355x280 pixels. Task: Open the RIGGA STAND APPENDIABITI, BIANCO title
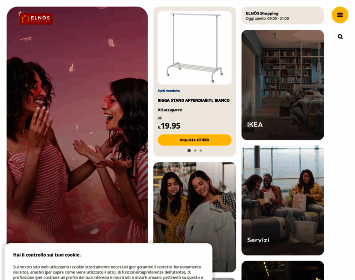[x=193, y=100]
